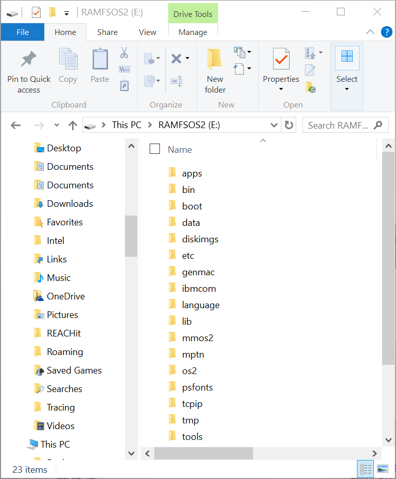This screenshot has height=479, width=396.
Task: Expand the Properties dropdown arrow
Action: point(281,89)
